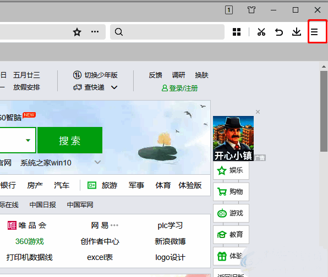Click the undo restore-page arrow icon
The width and height of the screenshot is (328, 277).
(279, 32)
